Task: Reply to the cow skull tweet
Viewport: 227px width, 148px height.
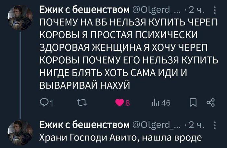Action: (x=42, y=104)
